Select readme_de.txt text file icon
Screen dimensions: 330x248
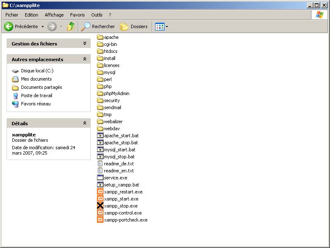point(100,164)
